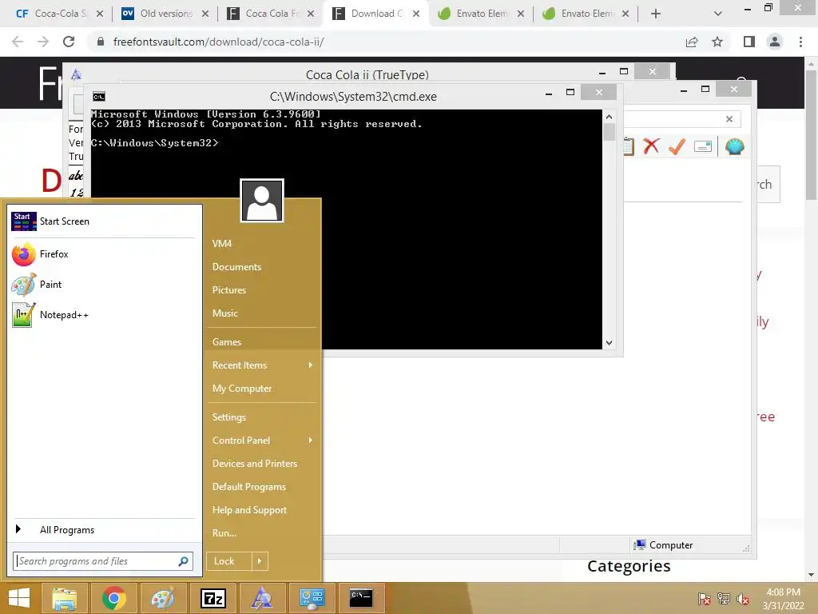Click the Windows Start button on taskbar
This screenshot has height=614, width=818.
click(x=19, y=598)
